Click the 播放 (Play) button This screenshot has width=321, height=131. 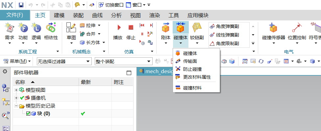click(118, 32)
